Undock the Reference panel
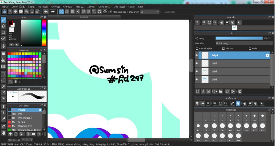 point(269,98)
